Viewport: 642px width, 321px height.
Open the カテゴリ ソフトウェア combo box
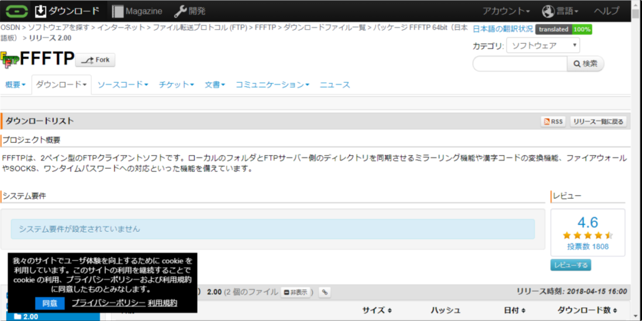543,45
